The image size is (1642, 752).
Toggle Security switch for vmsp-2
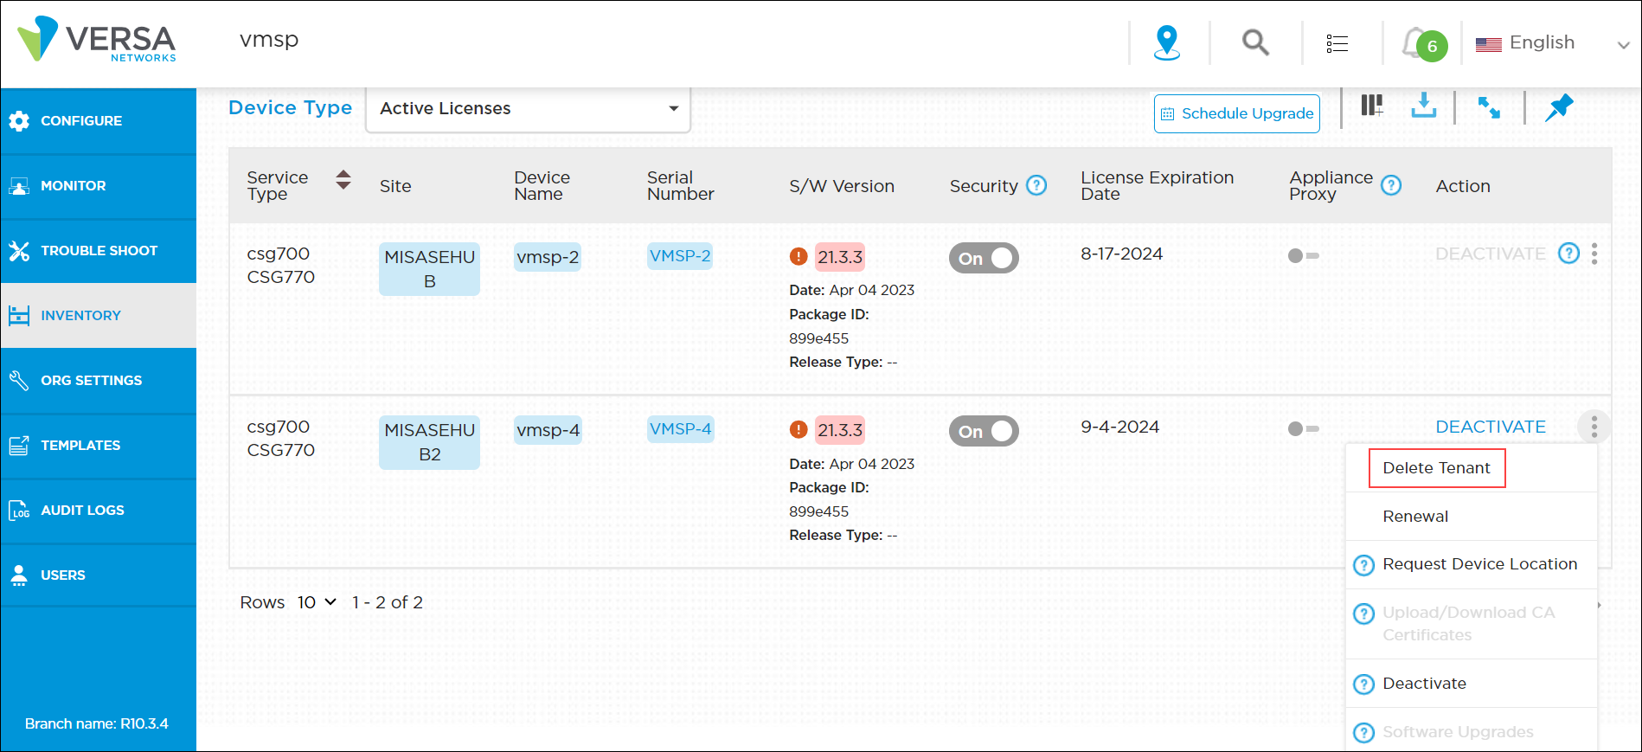(x=984, y=258)
